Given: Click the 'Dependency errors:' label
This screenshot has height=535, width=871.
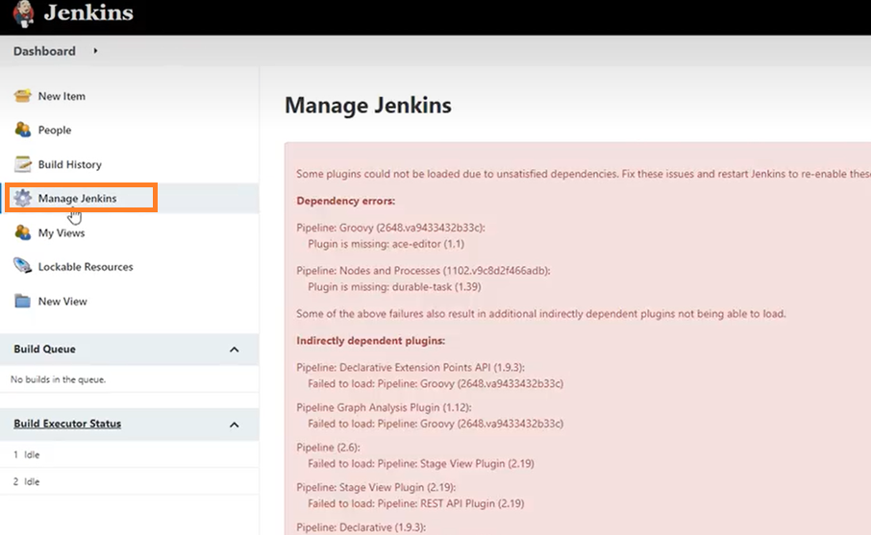Looking at the screenshot, I should coord(345,201).
